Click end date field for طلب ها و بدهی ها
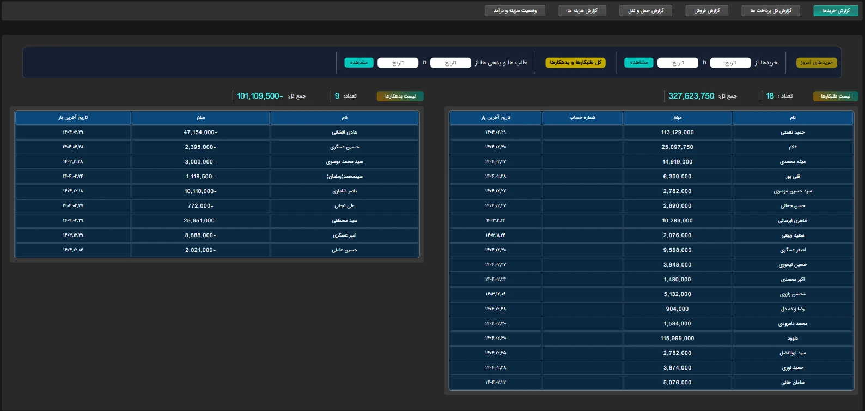 click(x=398, y=63)
